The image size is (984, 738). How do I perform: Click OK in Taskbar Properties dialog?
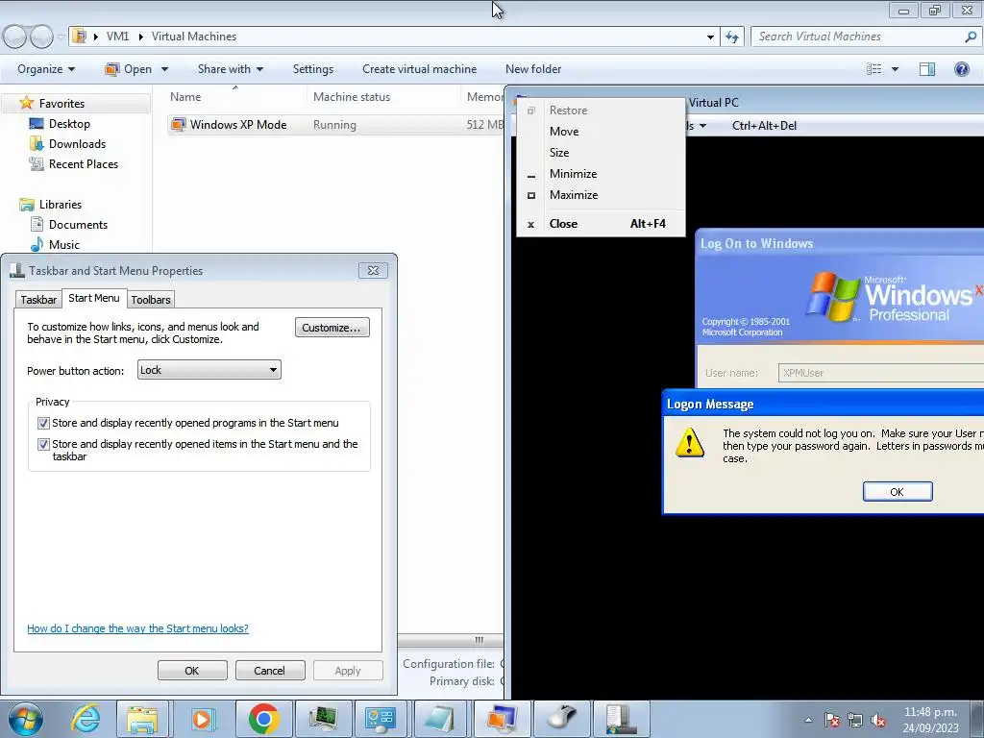pyautogui.click(x=192, y=670)
